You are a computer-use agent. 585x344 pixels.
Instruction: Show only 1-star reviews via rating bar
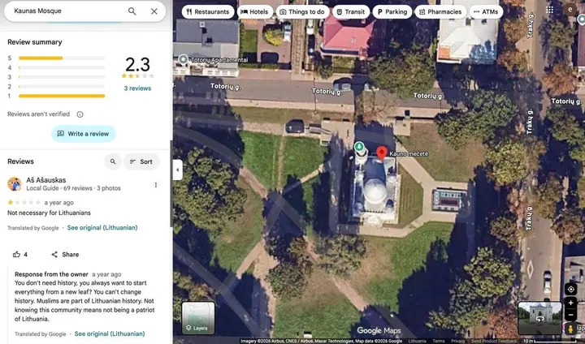coord(62,97)
